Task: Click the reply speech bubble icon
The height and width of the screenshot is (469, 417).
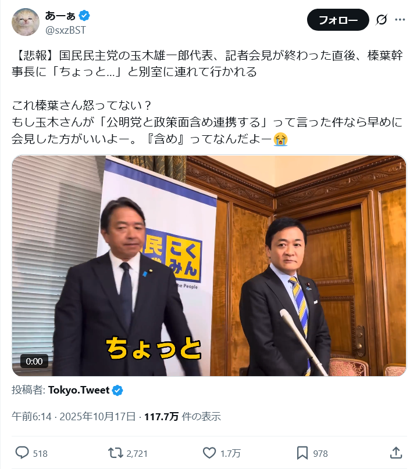Action: [22, 453]
